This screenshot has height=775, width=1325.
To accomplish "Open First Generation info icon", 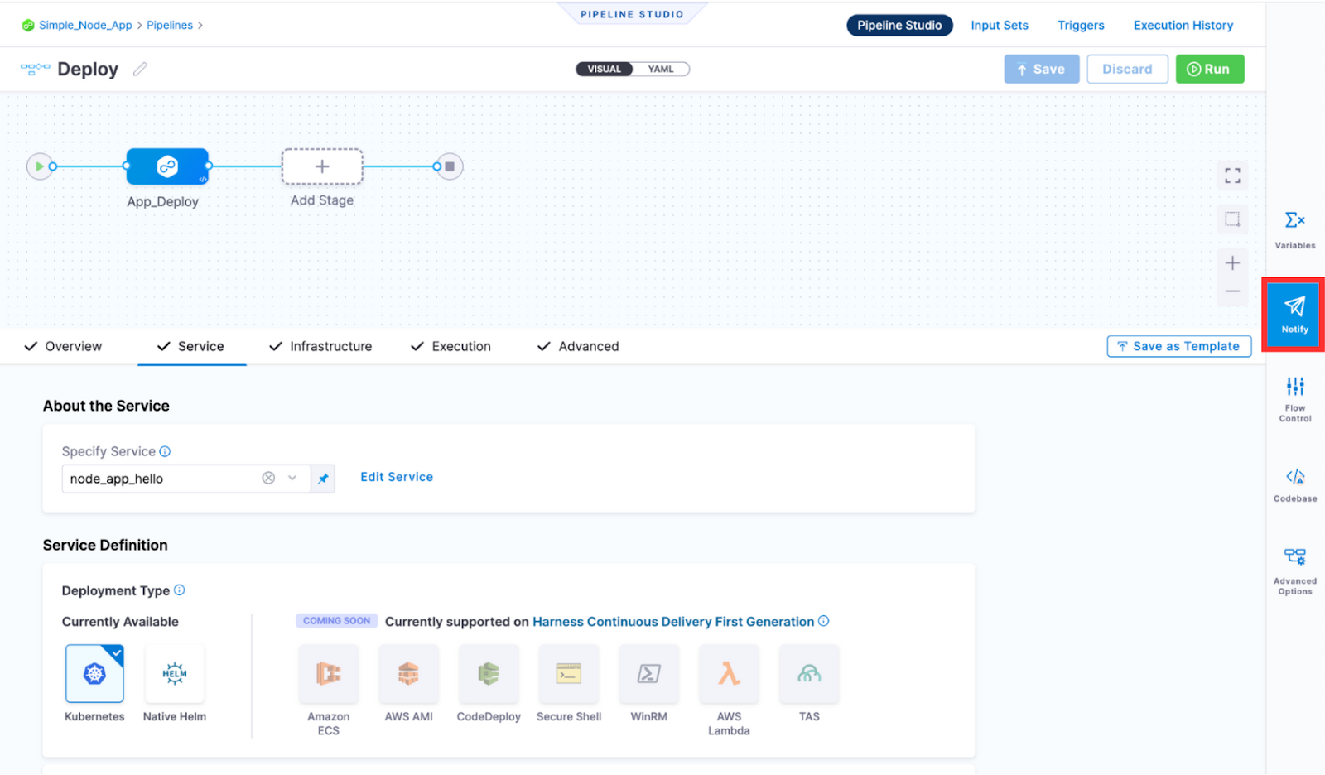I will coord(823,621).
